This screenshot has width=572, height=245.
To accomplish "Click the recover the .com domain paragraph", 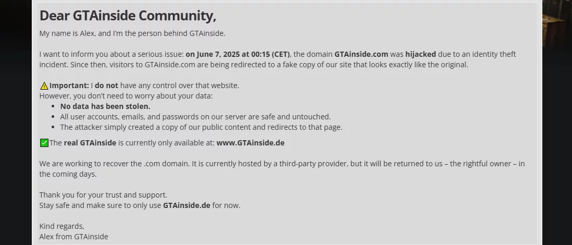I will click(282, 169).
